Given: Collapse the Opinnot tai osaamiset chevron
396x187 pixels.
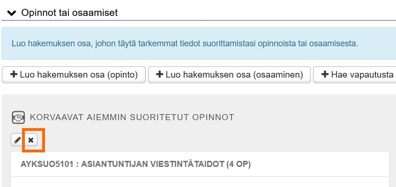Looking at the screenshot, I should [12, 13].
